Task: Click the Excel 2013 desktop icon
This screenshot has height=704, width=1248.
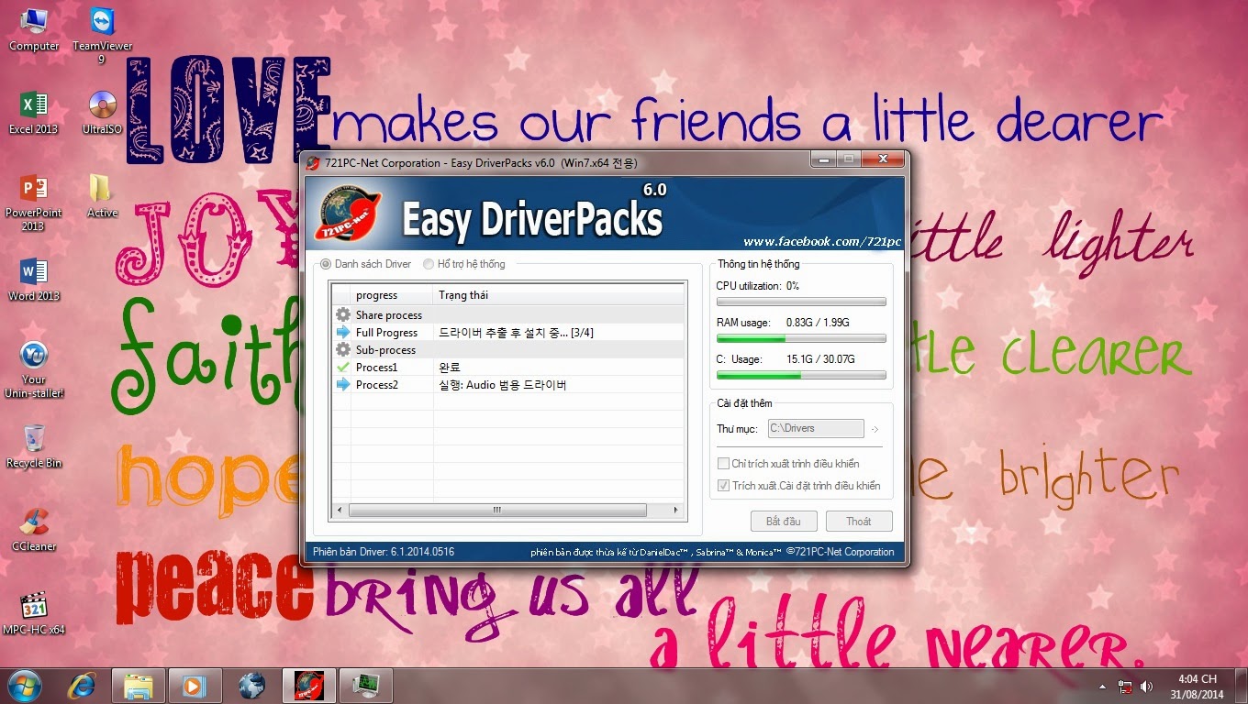Action: [x=34, y=106]
